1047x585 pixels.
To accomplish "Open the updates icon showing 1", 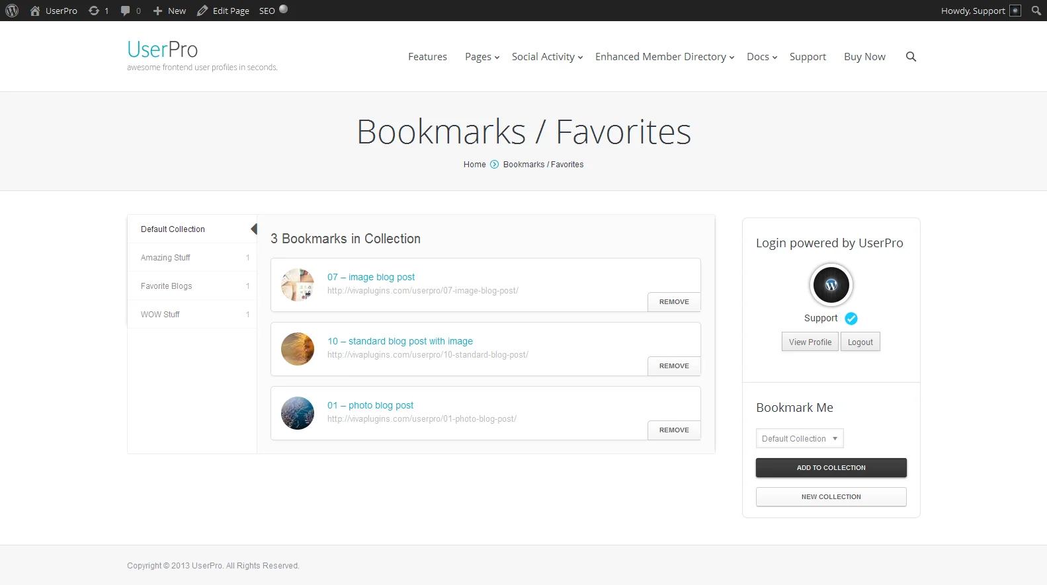I will (99, 11).
